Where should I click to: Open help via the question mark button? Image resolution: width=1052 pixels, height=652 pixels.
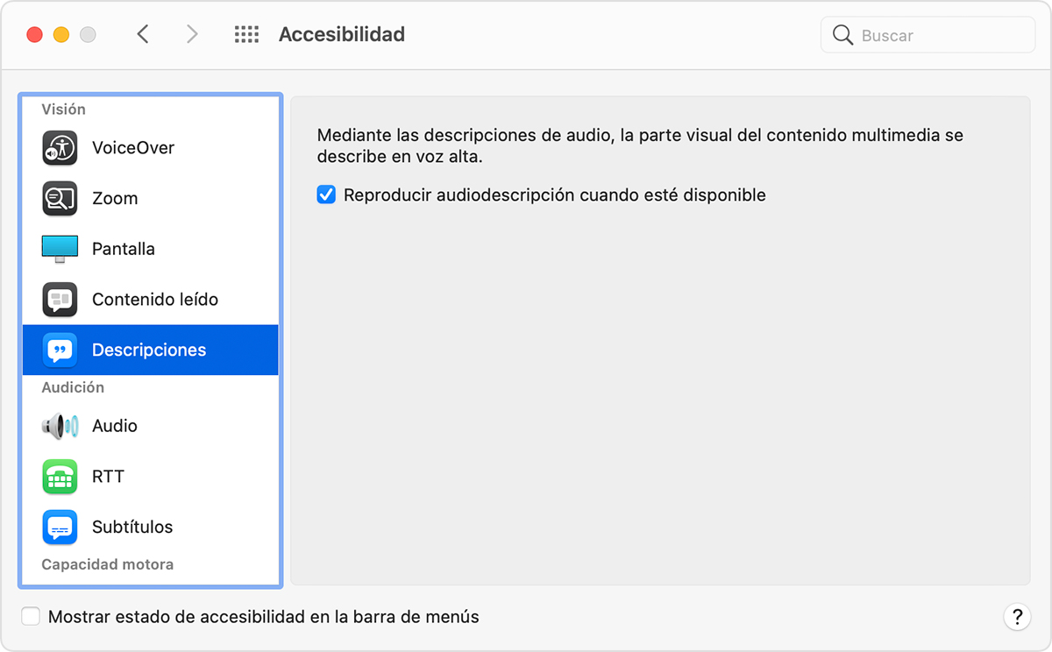pos(1018,616)
